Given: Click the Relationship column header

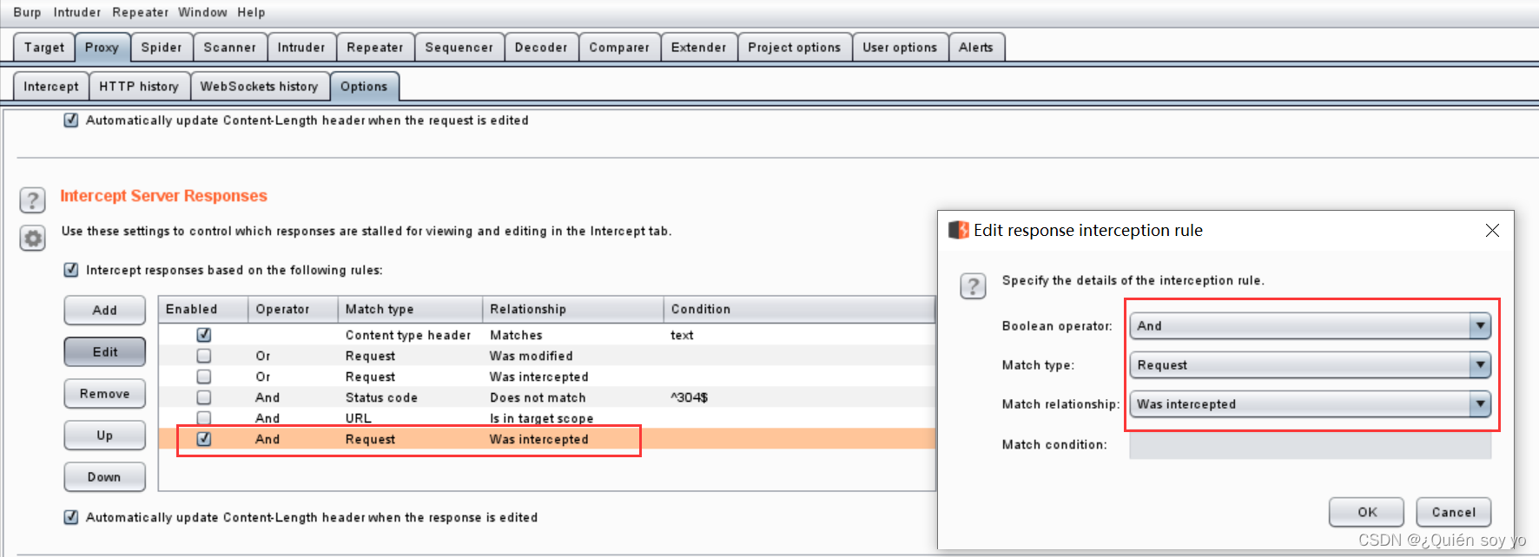Looking at the screenshot, I should [x=573, y=309].
